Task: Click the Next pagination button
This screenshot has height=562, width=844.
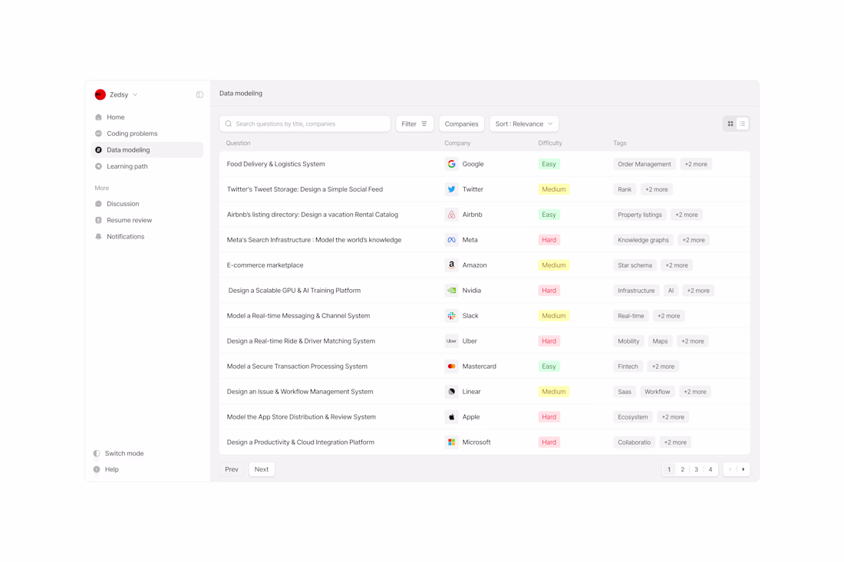Action: (262, 469)
